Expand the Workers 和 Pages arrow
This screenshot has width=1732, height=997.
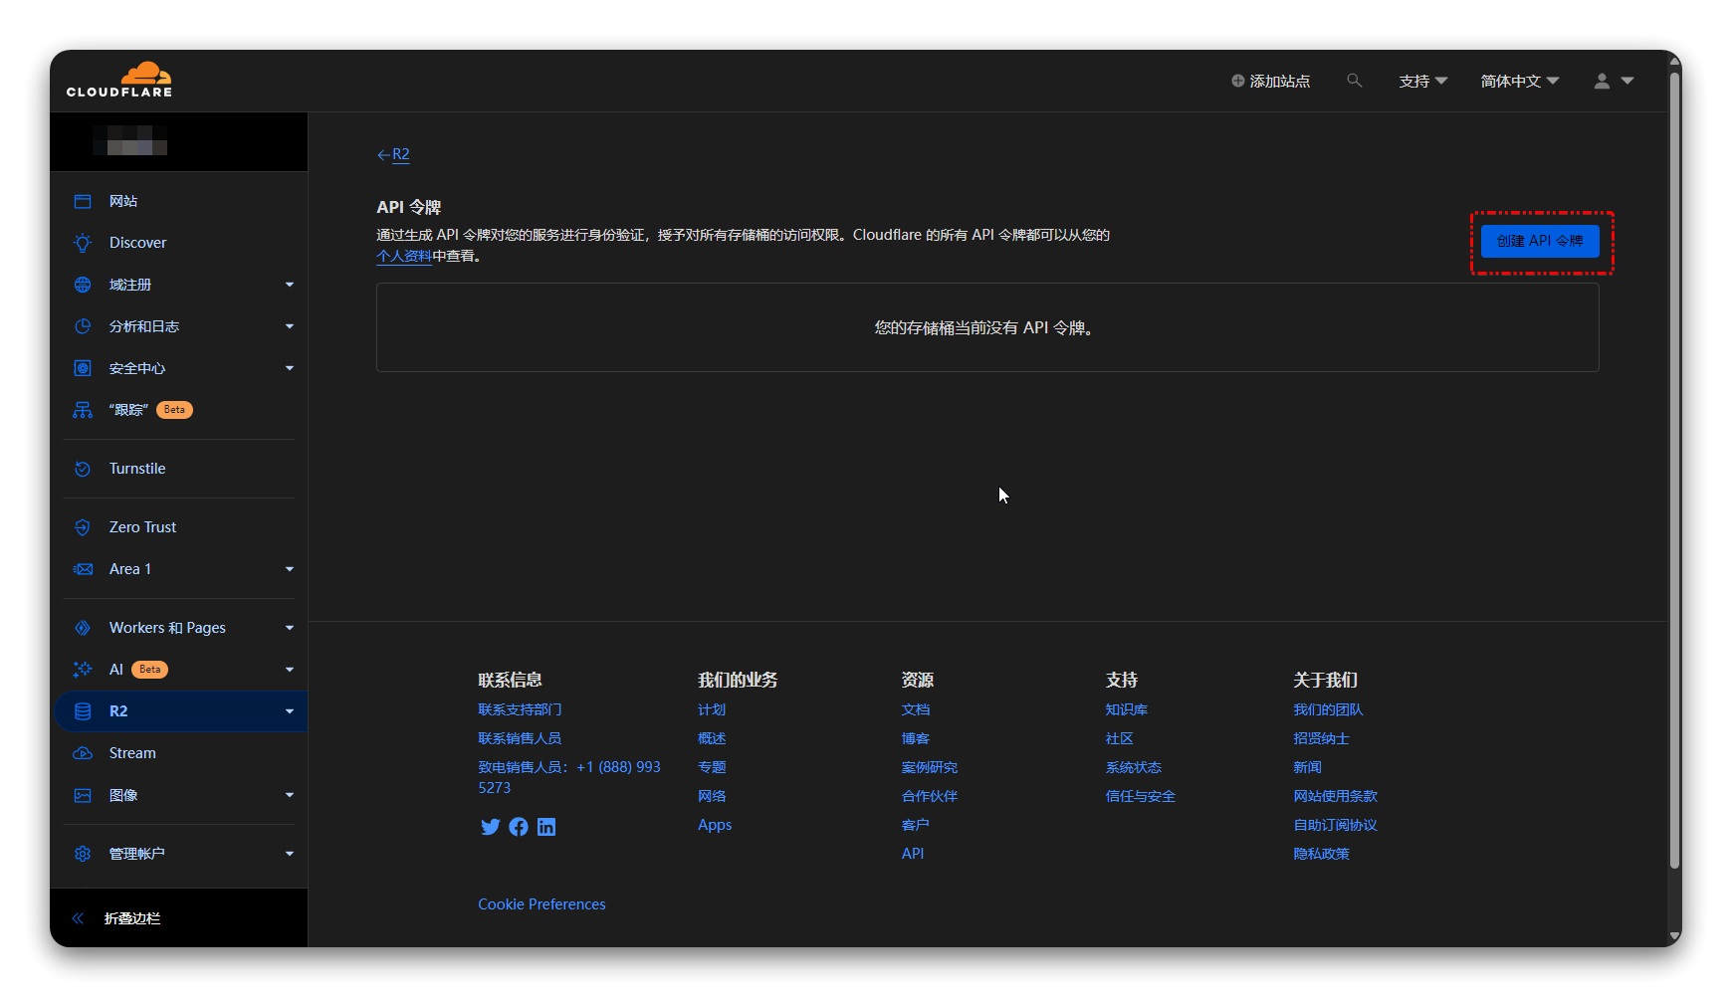[290, 628]
